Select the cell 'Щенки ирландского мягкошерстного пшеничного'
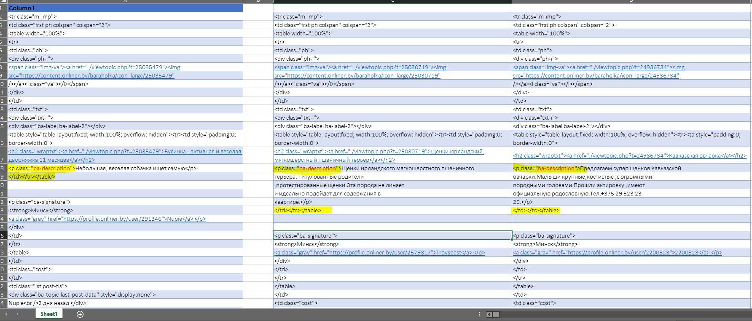Viewport: 752px width, 321px height. pos(392,168)
